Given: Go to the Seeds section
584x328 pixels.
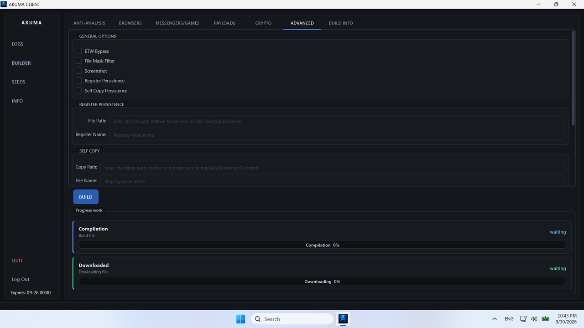Looking at the screenshot, I should click(19, 82).
